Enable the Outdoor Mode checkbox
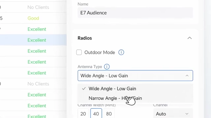This screenshot has height=118, width=211. (x=79, y=52)
